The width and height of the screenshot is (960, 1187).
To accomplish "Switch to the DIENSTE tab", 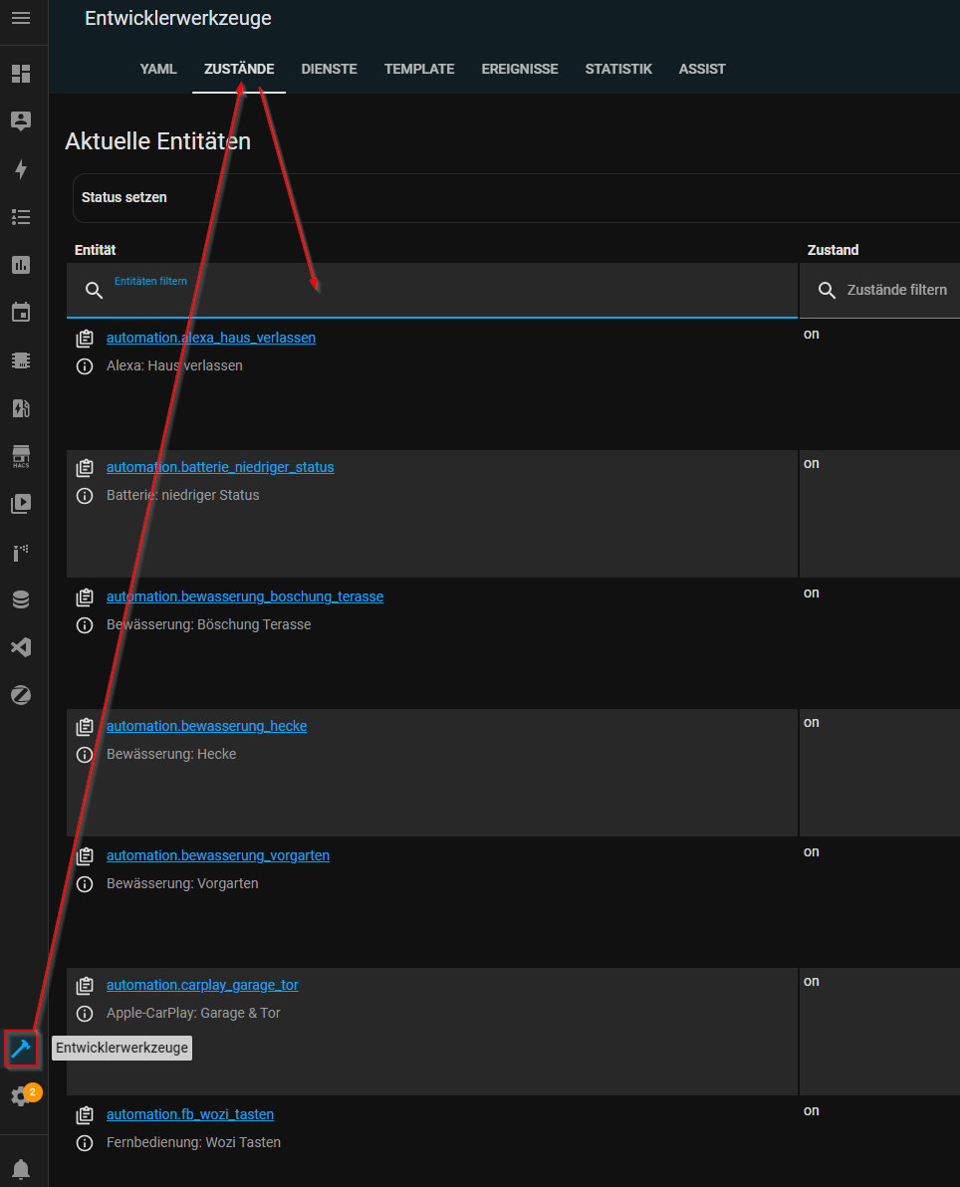I will [329, 69].
